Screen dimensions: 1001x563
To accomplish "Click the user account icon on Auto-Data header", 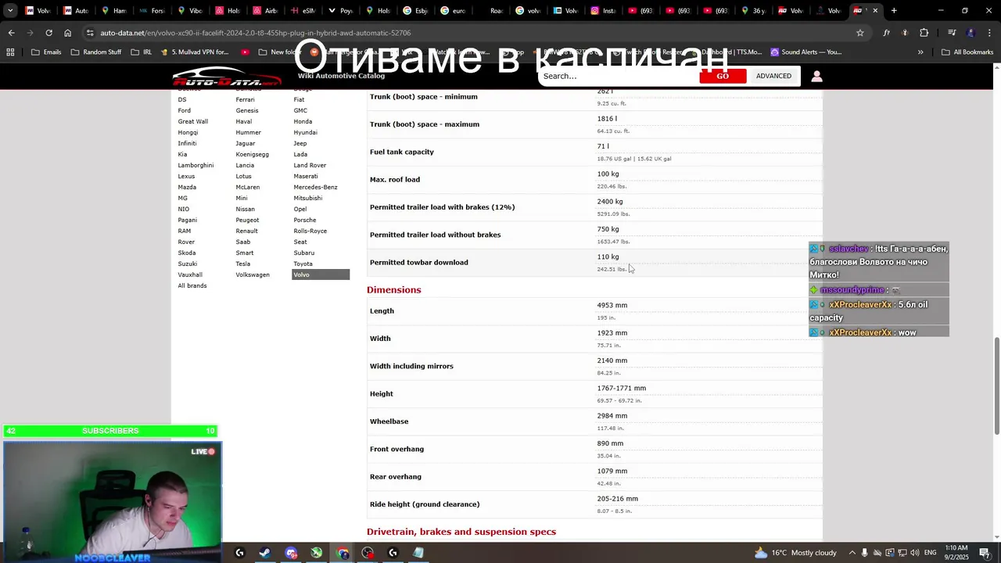I will (816, 76).
